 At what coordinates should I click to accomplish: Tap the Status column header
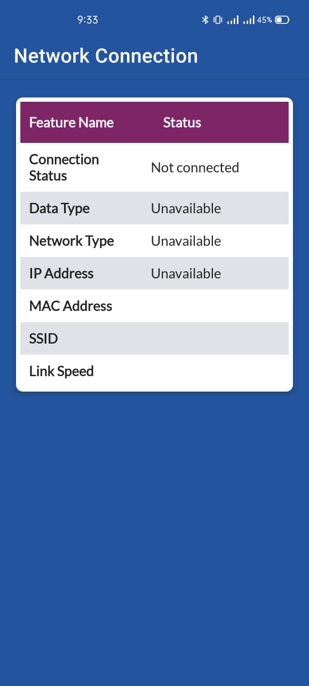[x=182, y=122]
